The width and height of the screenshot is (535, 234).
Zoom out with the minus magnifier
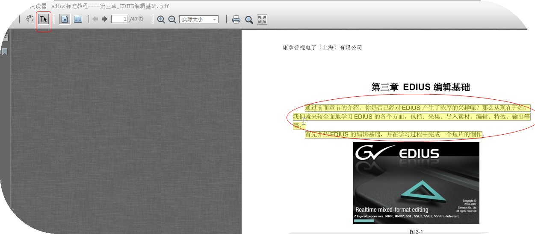[x=172, y=19]
